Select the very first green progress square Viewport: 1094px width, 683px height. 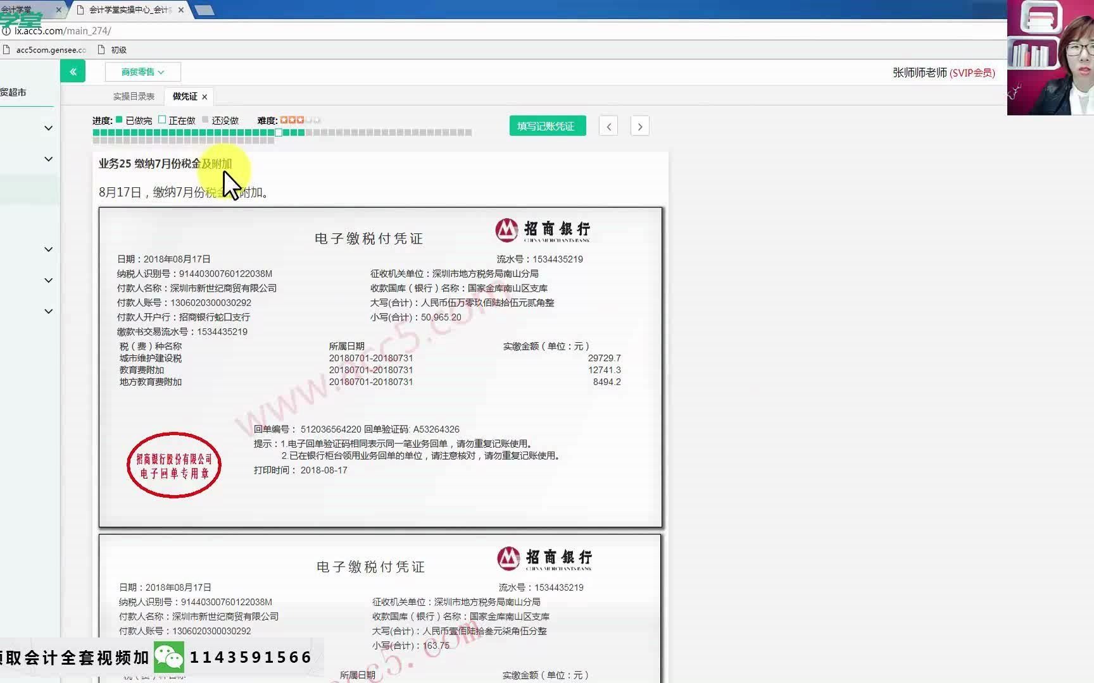click(x=96, y=132)
